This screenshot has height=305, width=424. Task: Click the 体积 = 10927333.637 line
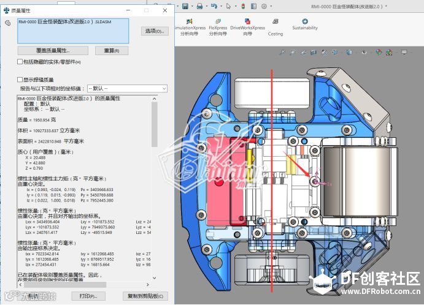(48, 130)
